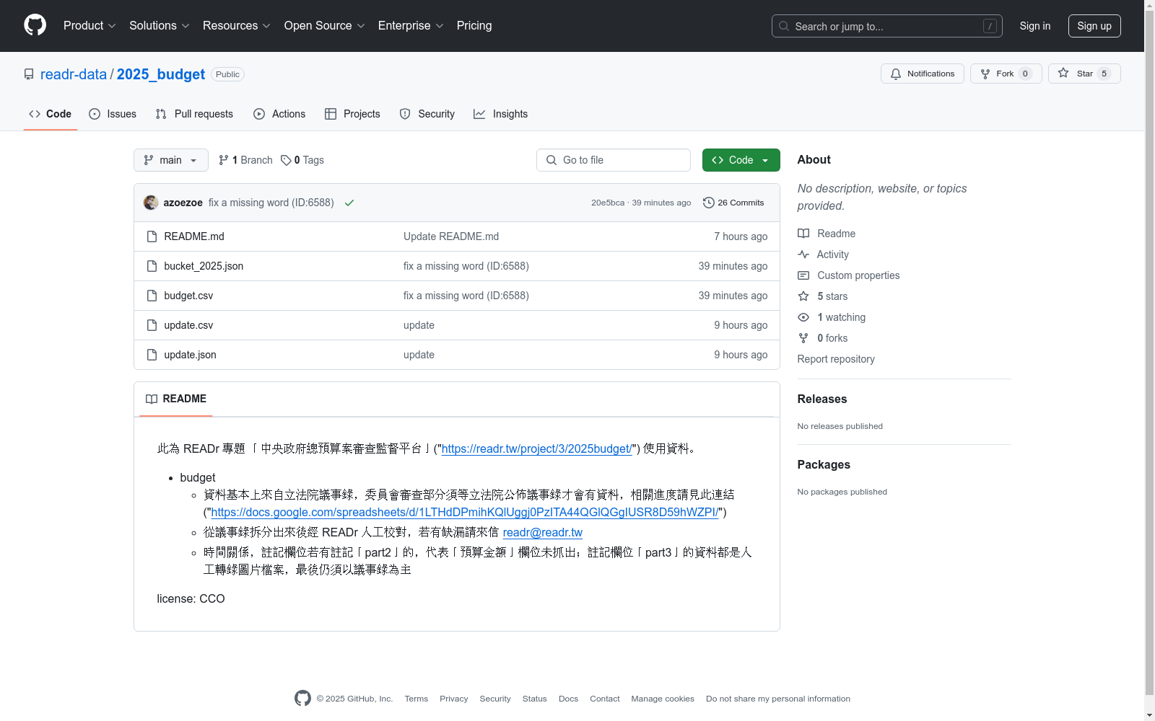The width and height of the screenshot is (1155, 721).
Task: Open the Open Source dropdown
Action: (x=325, y=26)
